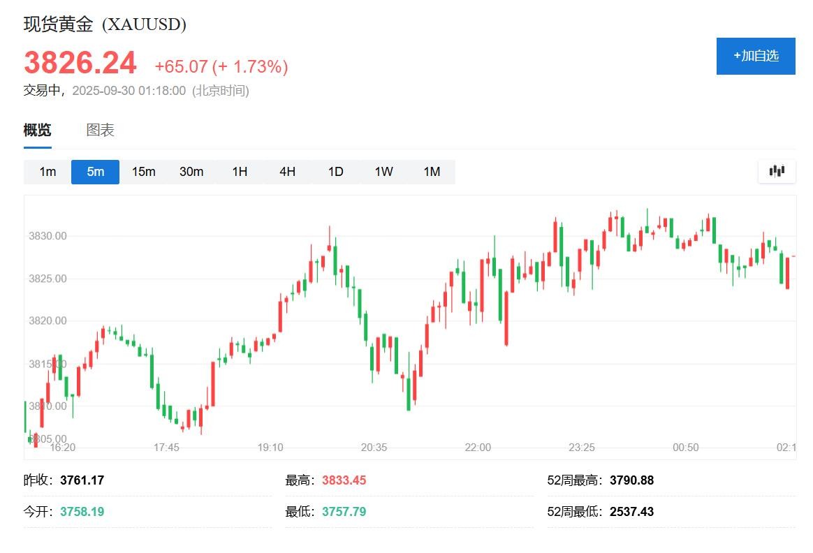Add gold to watchlist with 加自选 button

tap(756, 56)
